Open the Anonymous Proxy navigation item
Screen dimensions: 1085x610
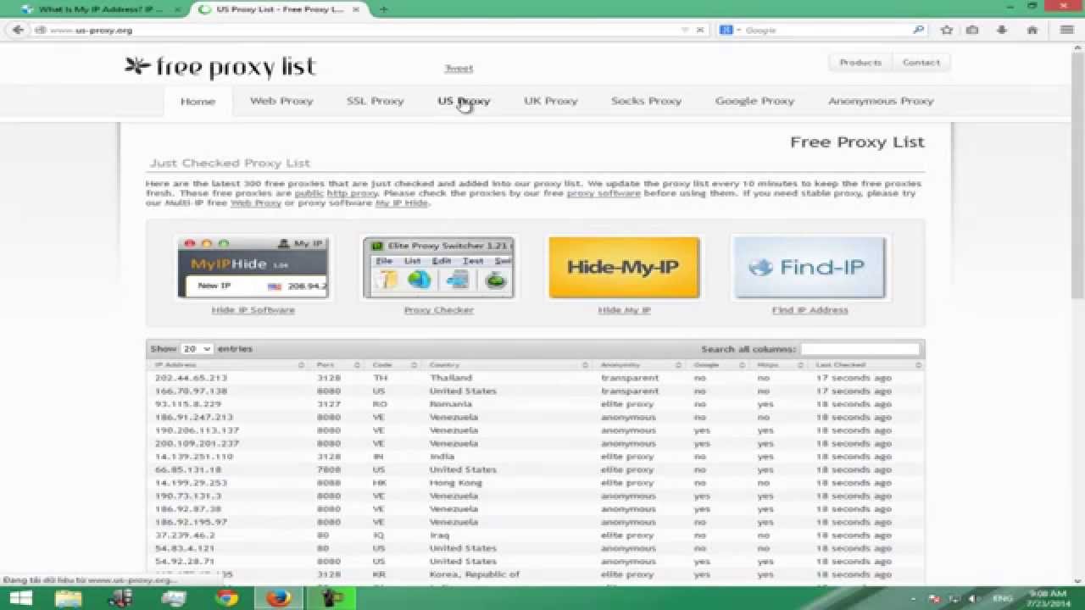point(881,101)
